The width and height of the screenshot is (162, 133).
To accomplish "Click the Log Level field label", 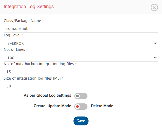I will 12,35.
